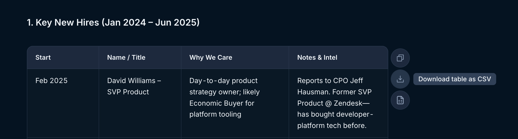
Task: Click the 'David Williams – SVP Product' cell
Action: click(134, 86)
